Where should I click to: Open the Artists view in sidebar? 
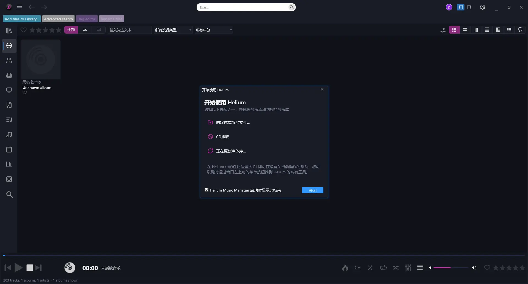[x=9, y=60]
